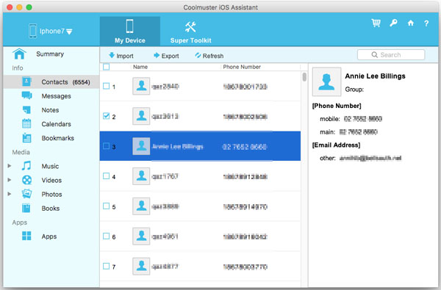
Task: Click the key register icon
Action: click(393, 23)
